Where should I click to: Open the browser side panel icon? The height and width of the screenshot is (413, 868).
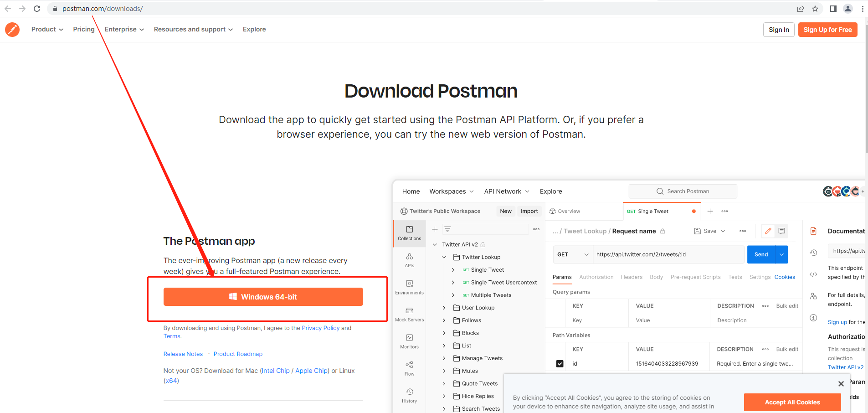point(833,9)
